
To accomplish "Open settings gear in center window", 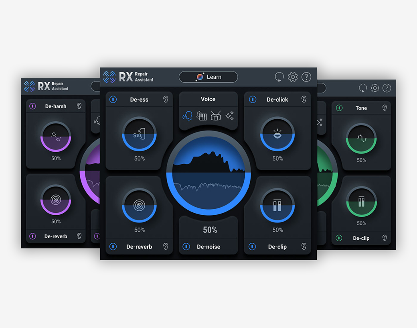I will click(293, 77).
